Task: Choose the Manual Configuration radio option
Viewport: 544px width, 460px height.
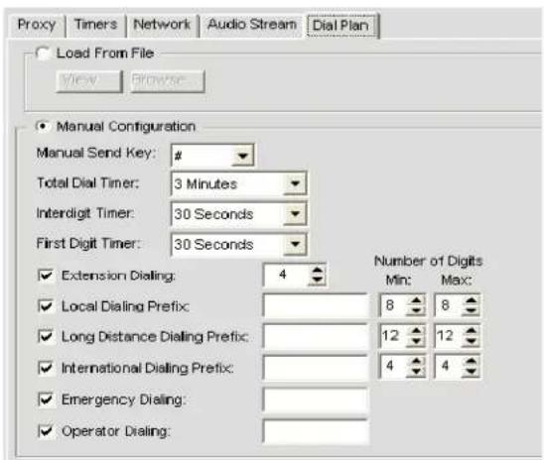Action: tap(43, 127)
